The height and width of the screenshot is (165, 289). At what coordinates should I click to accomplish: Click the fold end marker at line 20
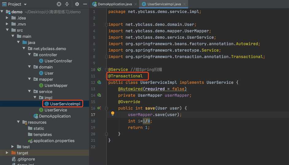coord(106,134)
